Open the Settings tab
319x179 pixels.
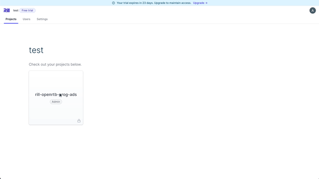pyautogui.click(x=42, y=19)
